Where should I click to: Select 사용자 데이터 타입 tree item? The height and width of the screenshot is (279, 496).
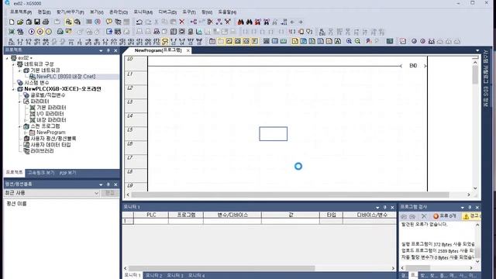click(x=50, y=145)
